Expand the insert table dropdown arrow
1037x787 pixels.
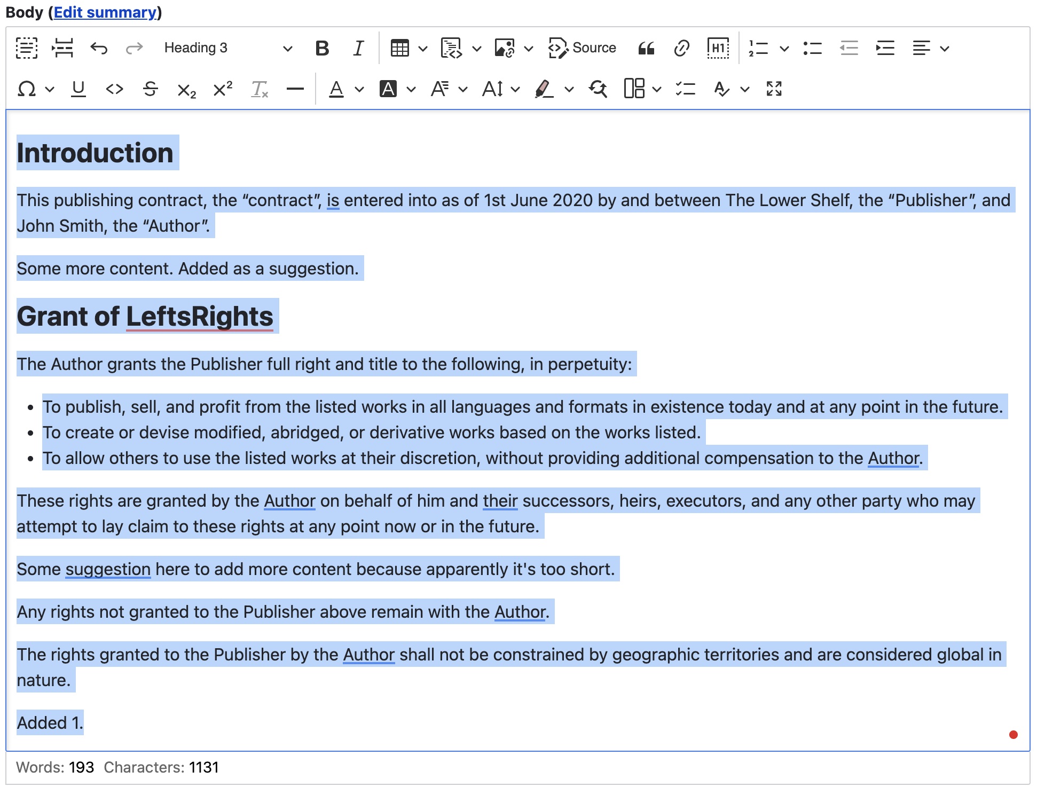[423, 49]
